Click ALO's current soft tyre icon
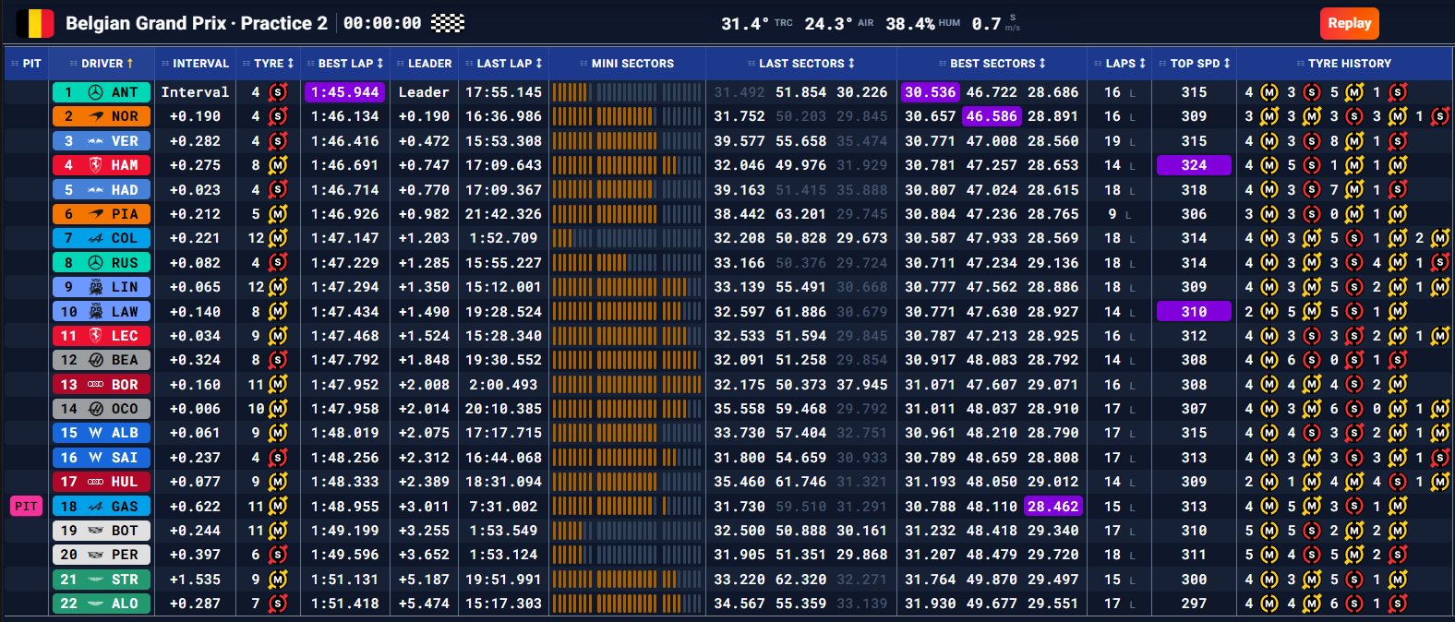Image resolution: width=1455 pixels, height=622 pixels. point(278,604)
